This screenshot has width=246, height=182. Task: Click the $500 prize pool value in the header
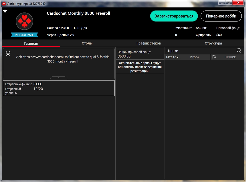pyautogui.click(x=220, y=35)
